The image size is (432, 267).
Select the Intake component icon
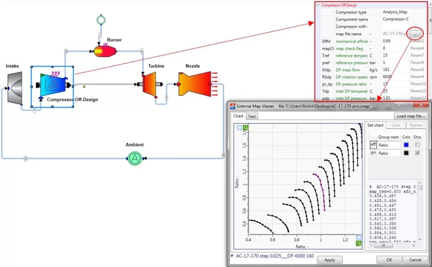point(15,88)
